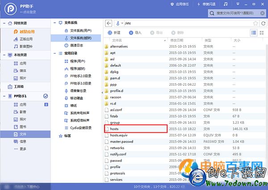The height and width of the screenshot is (190, 268).
Task: Select the dpkg folder row
Action: click(184, 72)
